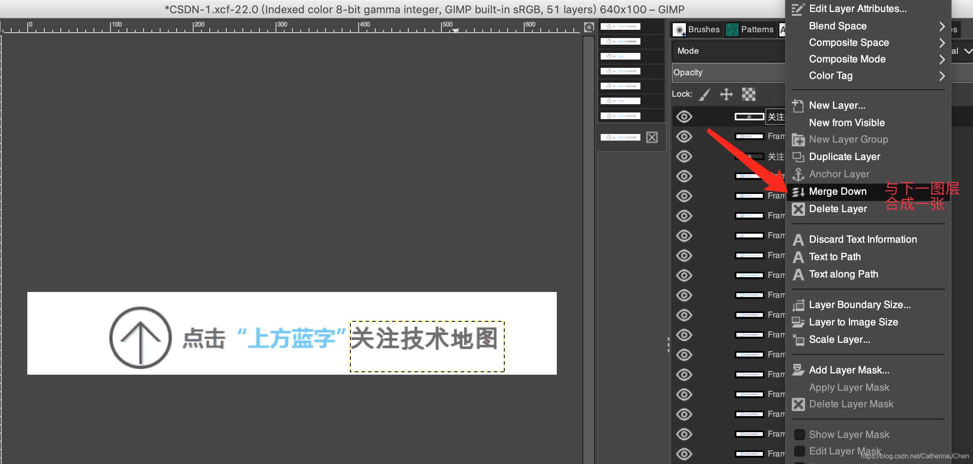Click the lock pixels paintbrush icon
The height and width of the screenshot is (464, 973).
705,94
